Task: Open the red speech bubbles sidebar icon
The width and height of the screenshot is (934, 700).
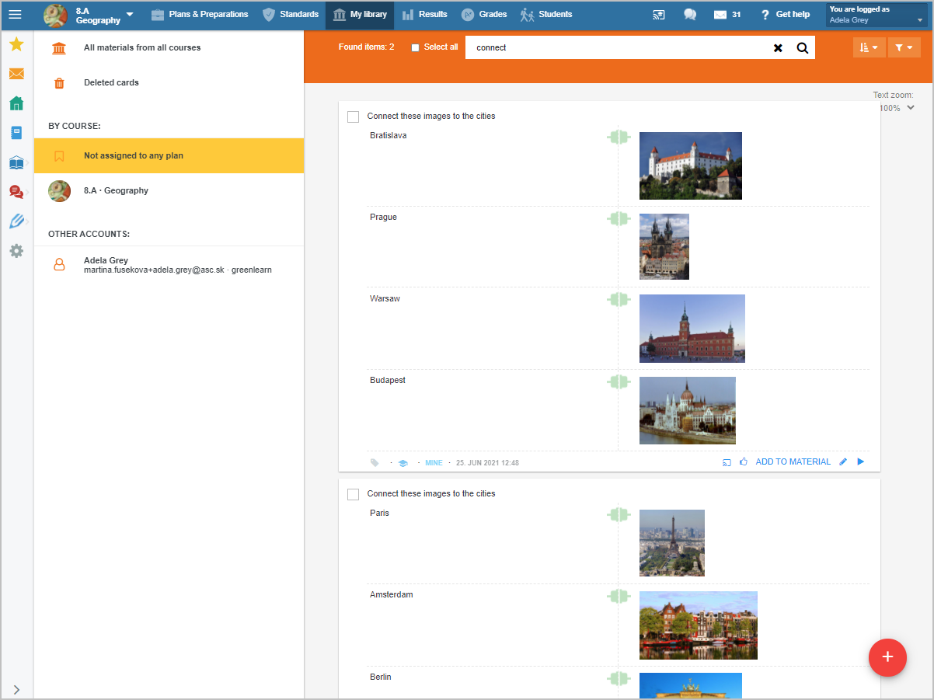Action: (16, 192)
